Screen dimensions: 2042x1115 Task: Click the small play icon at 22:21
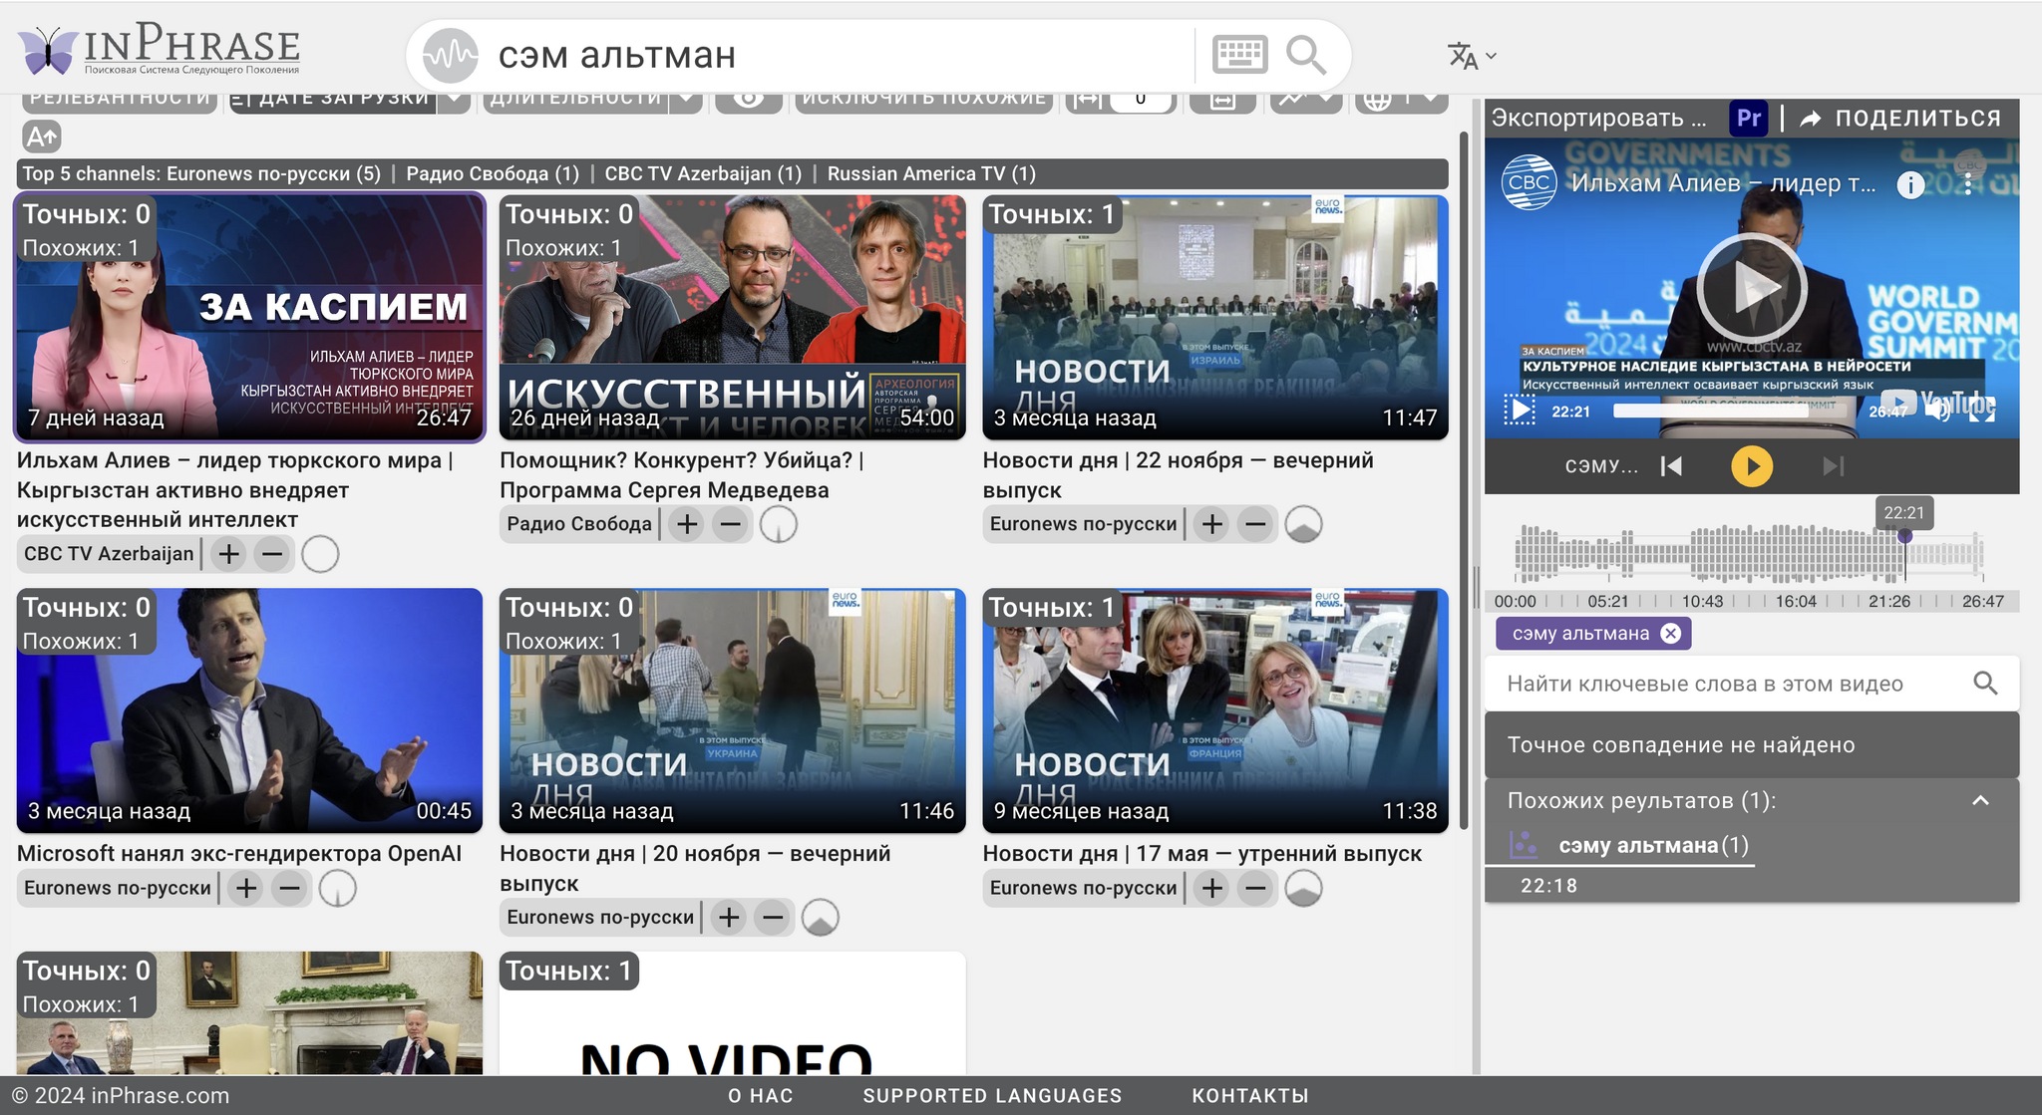[1520, 410]
